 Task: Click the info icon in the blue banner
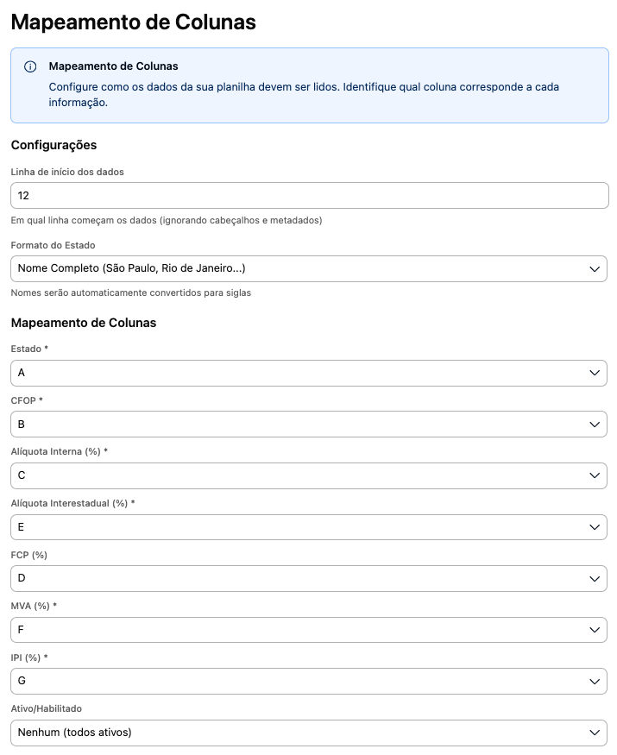click(30, 66)
